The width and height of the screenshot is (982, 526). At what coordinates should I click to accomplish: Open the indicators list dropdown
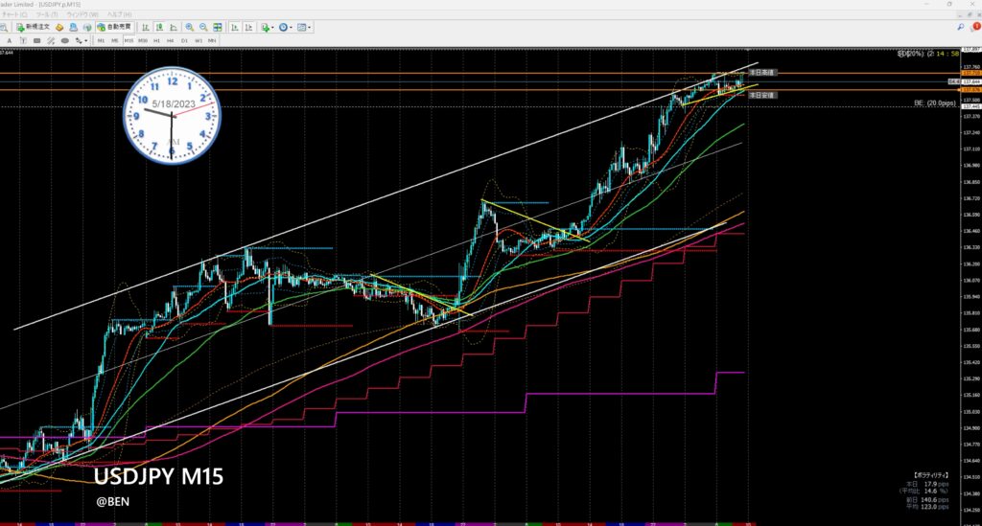pos(266,28)
